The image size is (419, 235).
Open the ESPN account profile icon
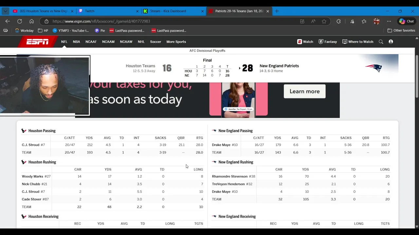tap(391, 42)
